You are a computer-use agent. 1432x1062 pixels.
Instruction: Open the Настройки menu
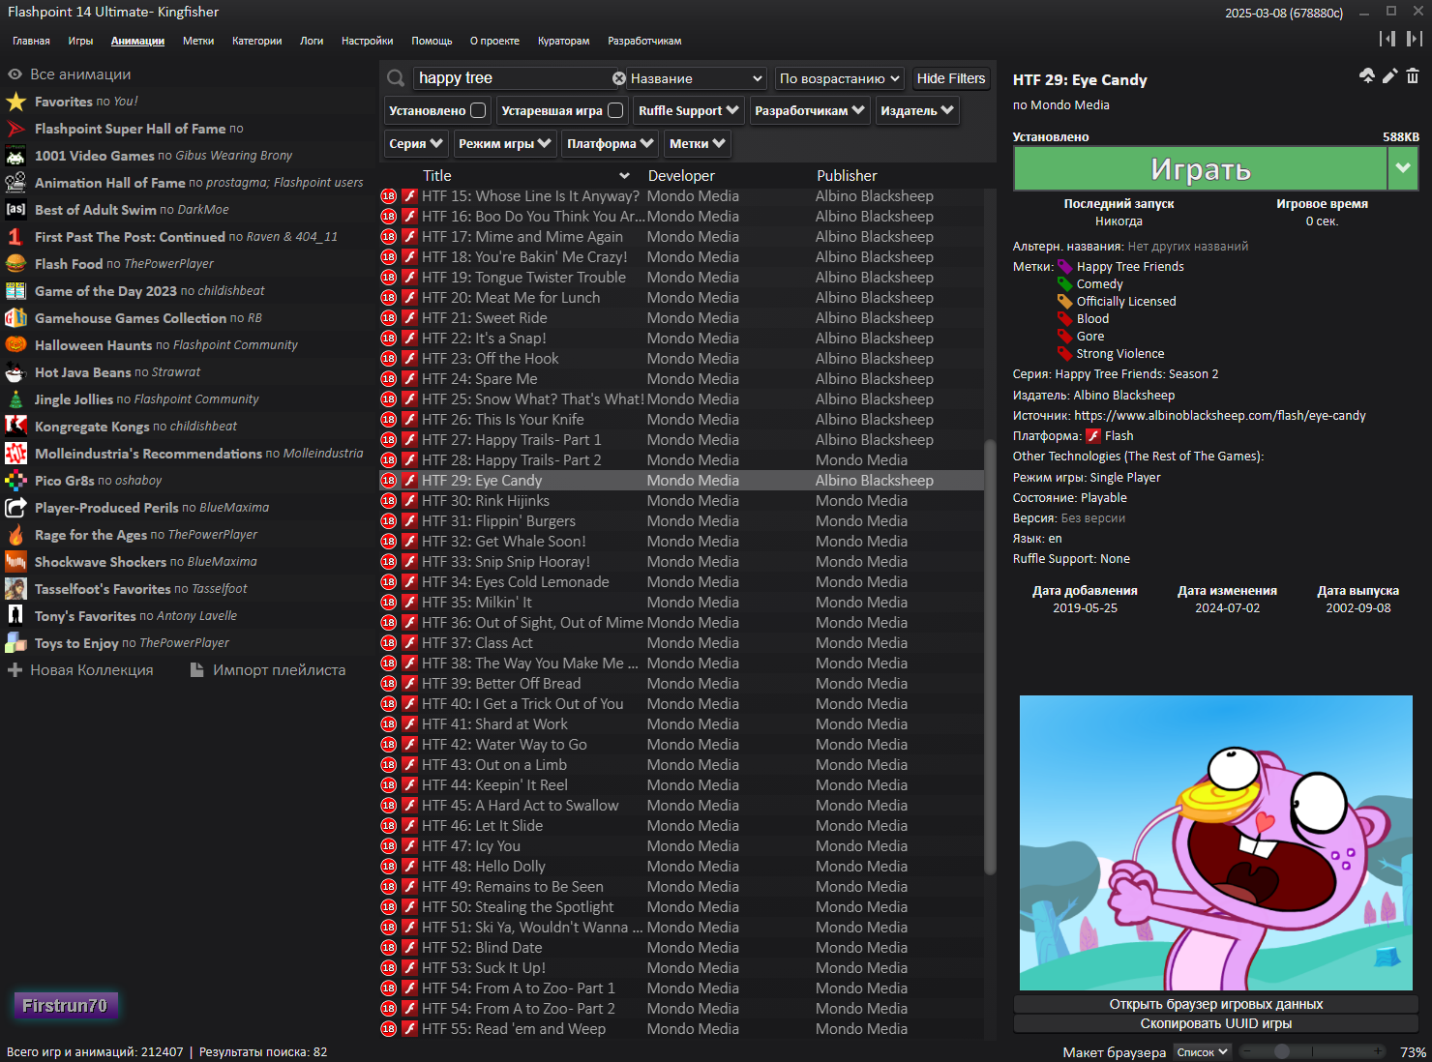click(x=367, y=41)
